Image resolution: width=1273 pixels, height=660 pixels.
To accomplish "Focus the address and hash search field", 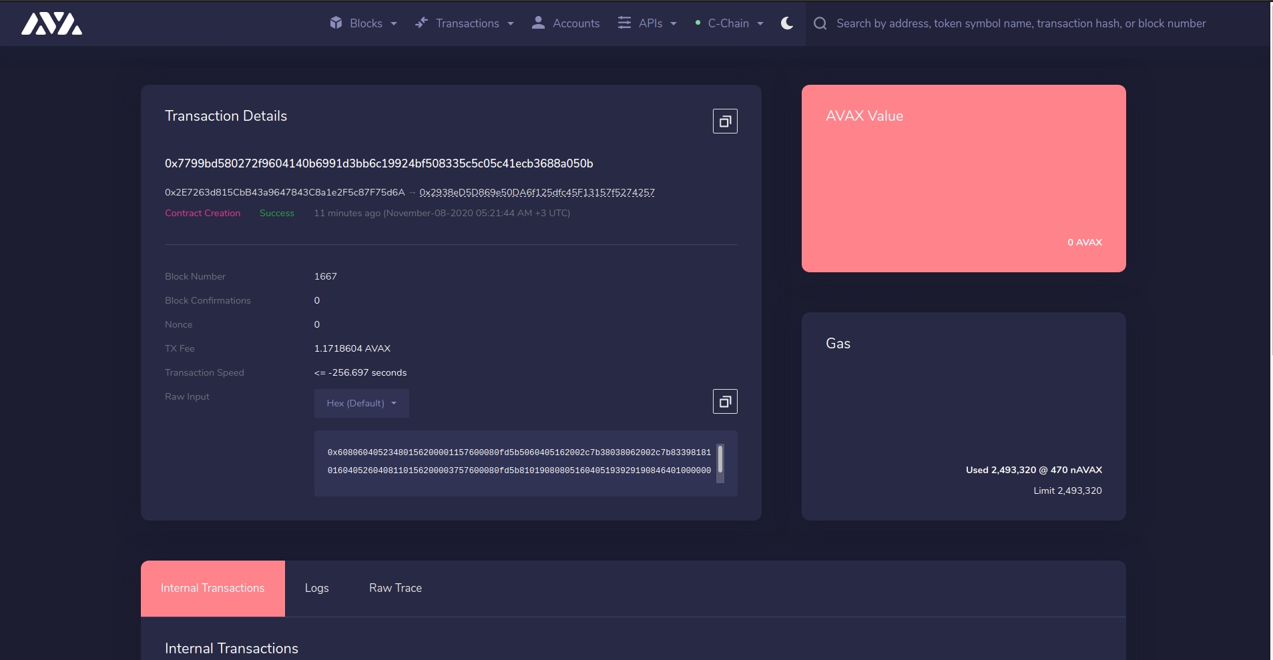I will click(1021, 23).
